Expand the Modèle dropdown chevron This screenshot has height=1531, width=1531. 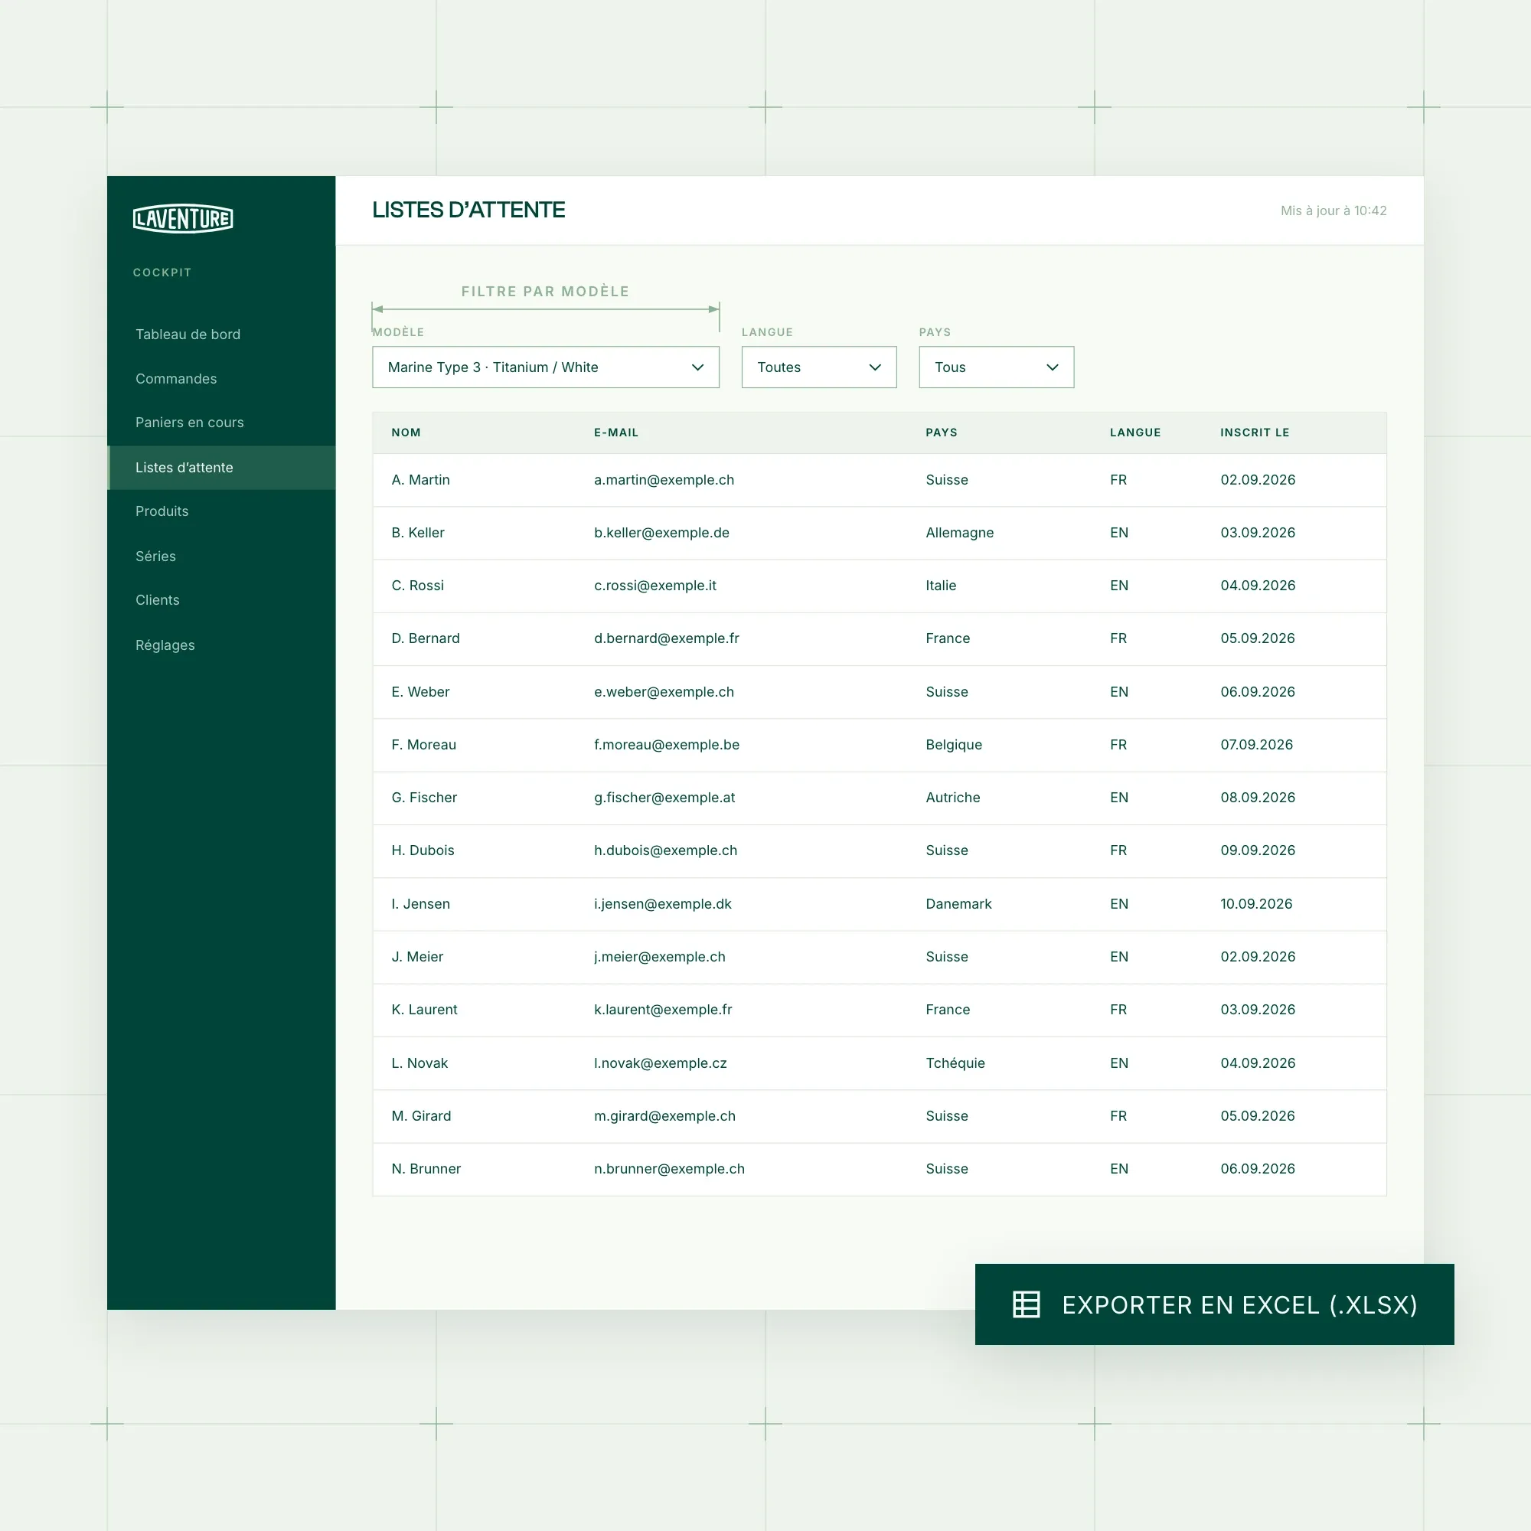point(697,367)
